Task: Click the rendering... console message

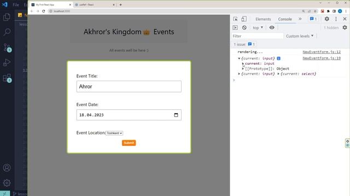Action: pos(250,52)
